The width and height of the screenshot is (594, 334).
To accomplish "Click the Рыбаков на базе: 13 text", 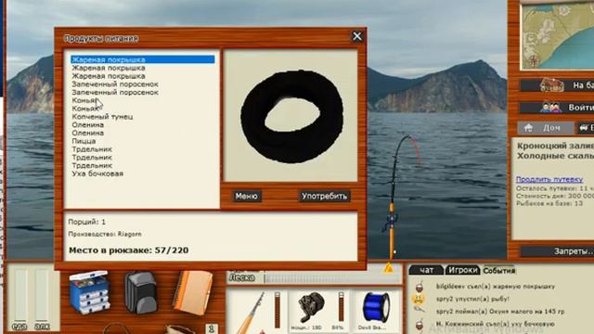I will click(x=549, y=203).
